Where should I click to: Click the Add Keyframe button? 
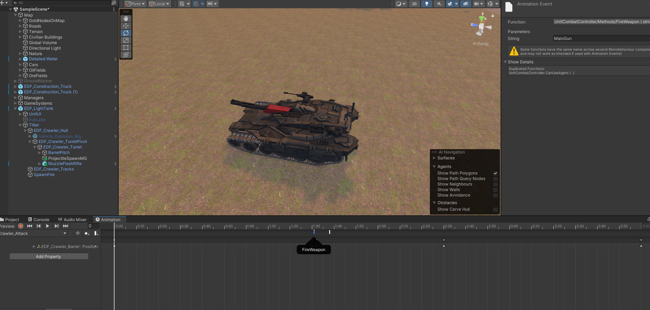pos(87,234)
